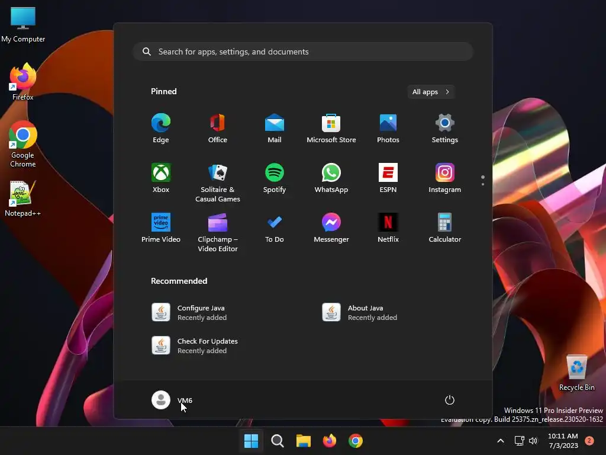The image size is (606, 455).
Task: Open the Mail app
Action: pyautogui.click(x=275, y=129)
